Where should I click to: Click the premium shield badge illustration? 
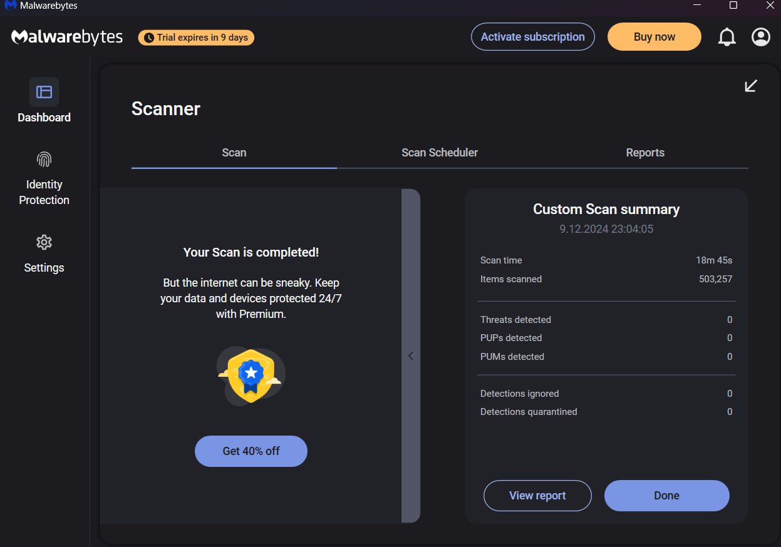tap(251, 376)
